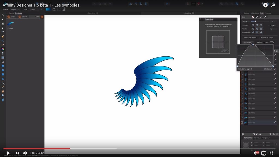Mute the video volume
Viewport: 279px width, 157px height.
[x=25, y=153]
